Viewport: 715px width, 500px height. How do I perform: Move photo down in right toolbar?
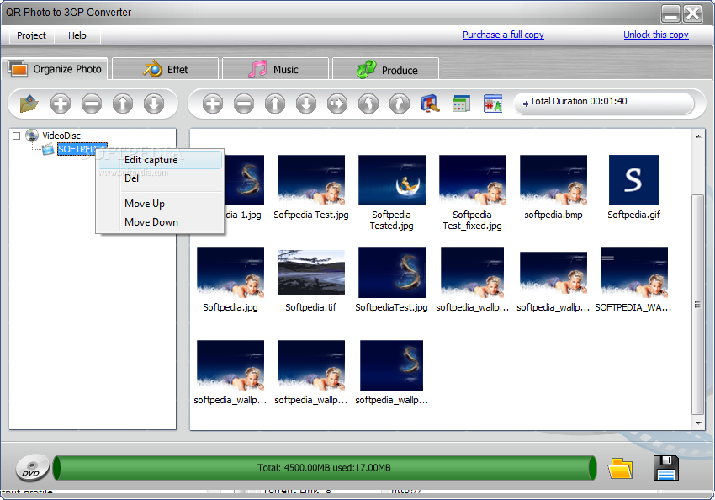tap(306, 104)
